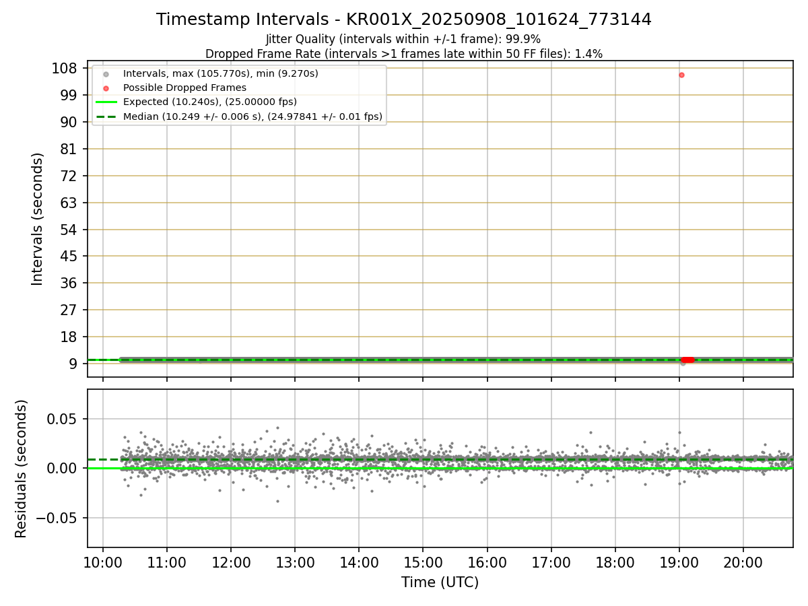Click the 'Time (UTC)' x-axis label
This screenshot has height=606, width=808.
coord(440,582)
